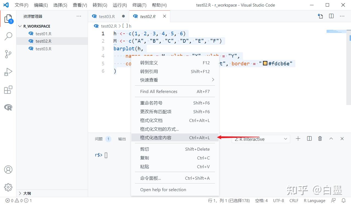Open the R Interactive view in the activity bar
Viewport: 351px width, 204px height.
[x=8, y=107]
